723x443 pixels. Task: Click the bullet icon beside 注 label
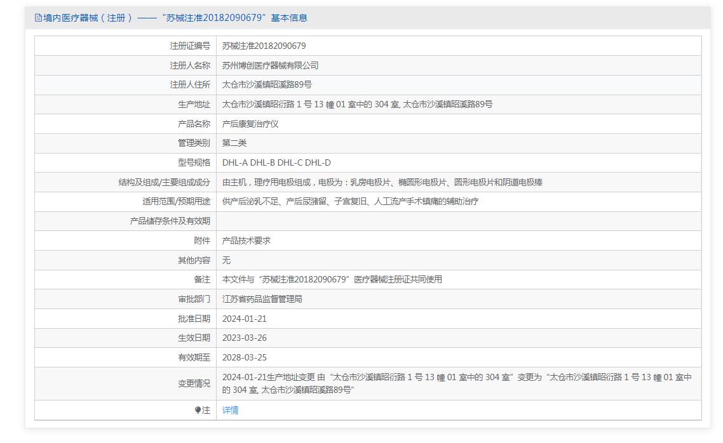click(198, 411)
